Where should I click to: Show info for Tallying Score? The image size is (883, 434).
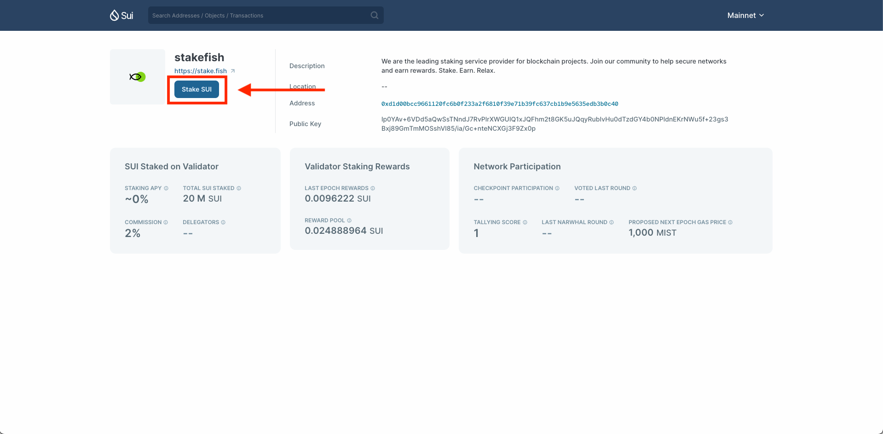coord(525,222)
